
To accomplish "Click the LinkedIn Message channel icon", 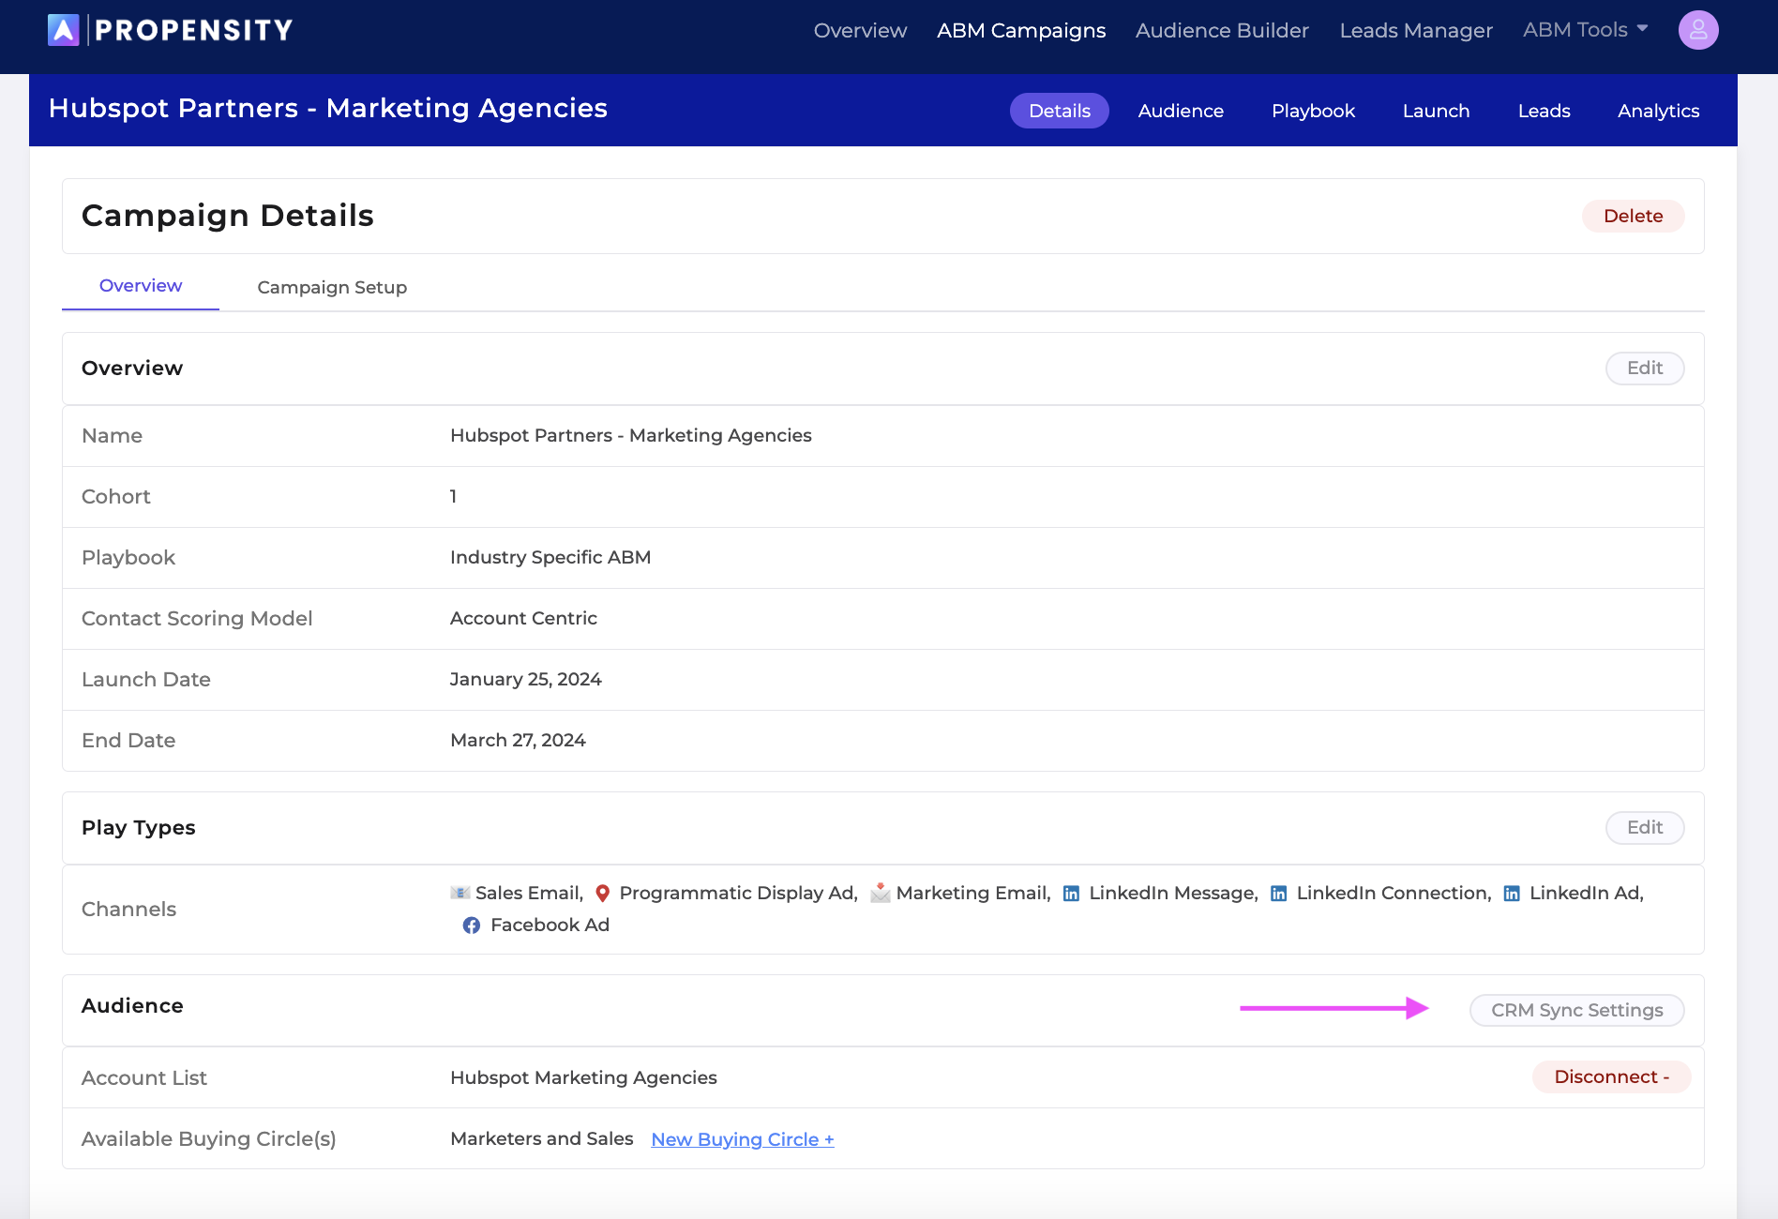I will coord(1071,893).
